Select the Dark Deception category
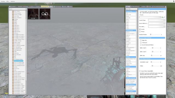Screen dimensions: 175x98 coord(17,13)
